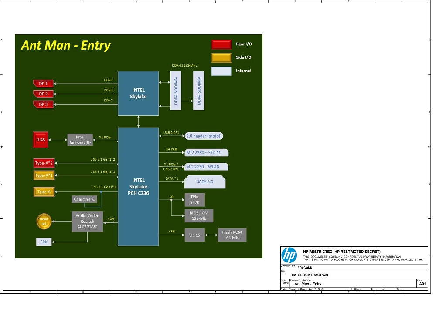Click the 2.0 header (proto) block
This screenshot has height=319, width=436.
204,136
